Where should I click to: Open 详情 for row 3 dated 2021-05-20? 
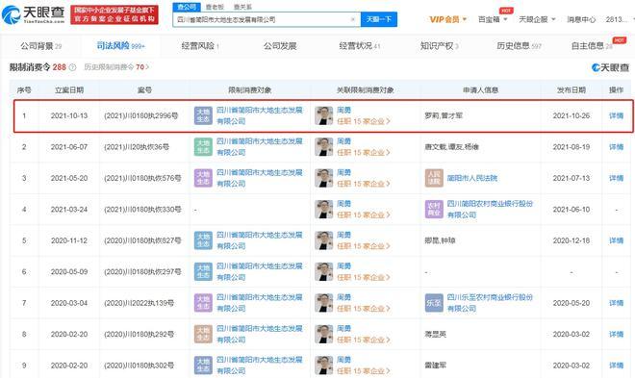(x=616, y=178)
